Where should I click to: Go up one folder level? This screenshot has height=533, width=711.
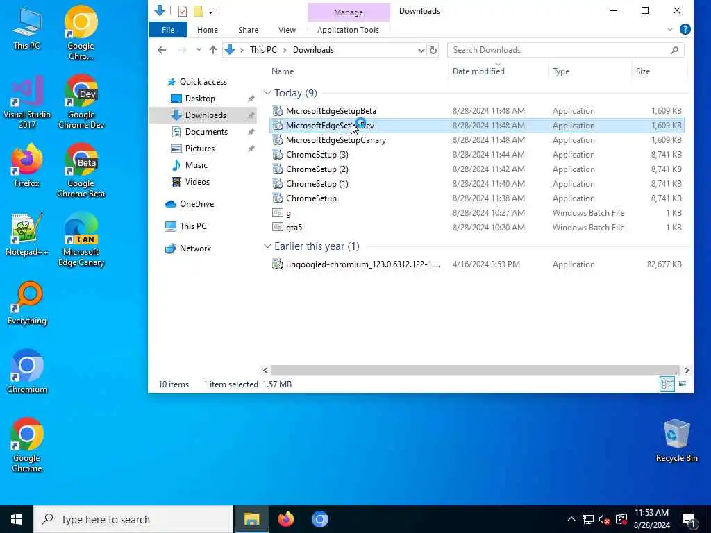pos(213,50)
